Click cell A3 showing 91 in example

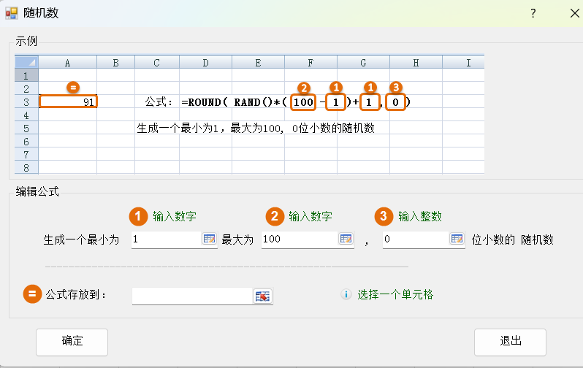pyautogui.click(x=68, y=102)
